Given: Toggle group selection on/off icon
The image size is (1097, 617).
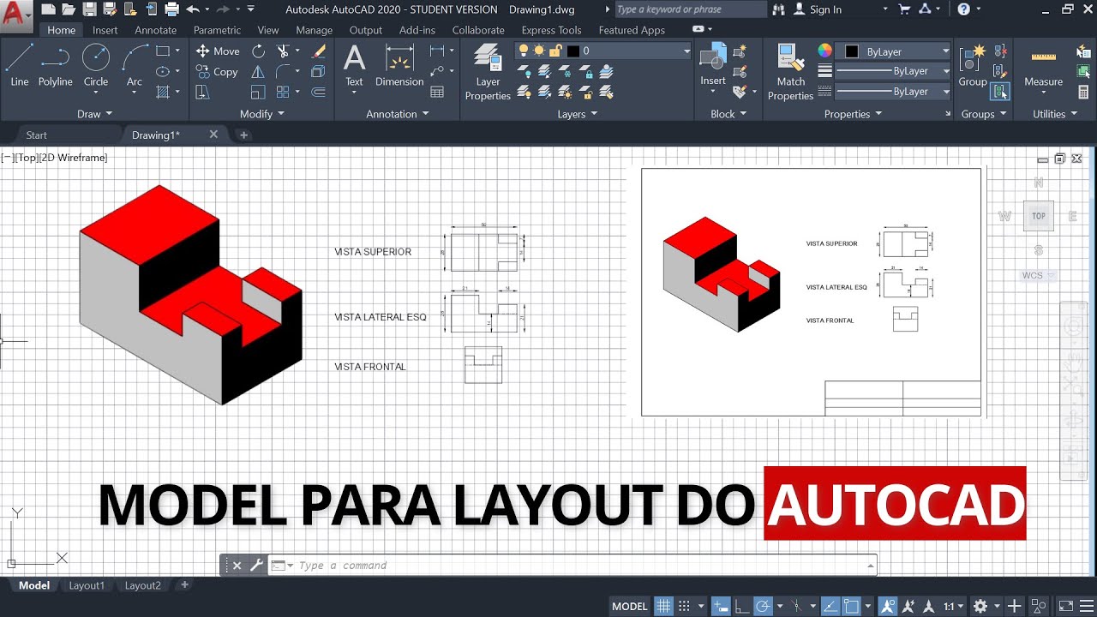Looking at the screenshot, I should 999,92.
